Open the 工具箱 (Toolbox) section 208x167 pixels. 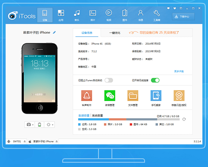pyautogui.click(x=157, y=15)
